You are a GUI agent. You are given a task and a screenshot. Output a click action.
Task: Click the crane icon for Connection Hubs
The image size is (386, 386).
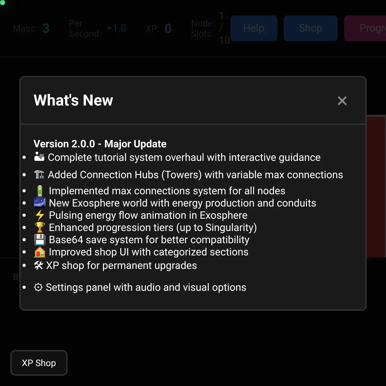pyautogui.click(x=39, y=174)
